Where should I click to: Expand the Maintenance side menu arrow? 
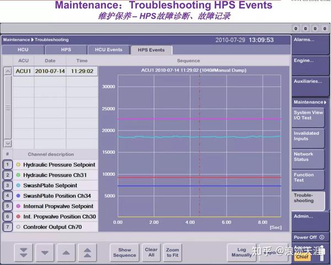tap(325, 102)
